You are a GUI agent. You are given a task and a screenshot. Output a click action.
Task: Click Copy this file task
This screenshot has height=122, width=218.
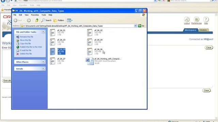tap(25, 44)
